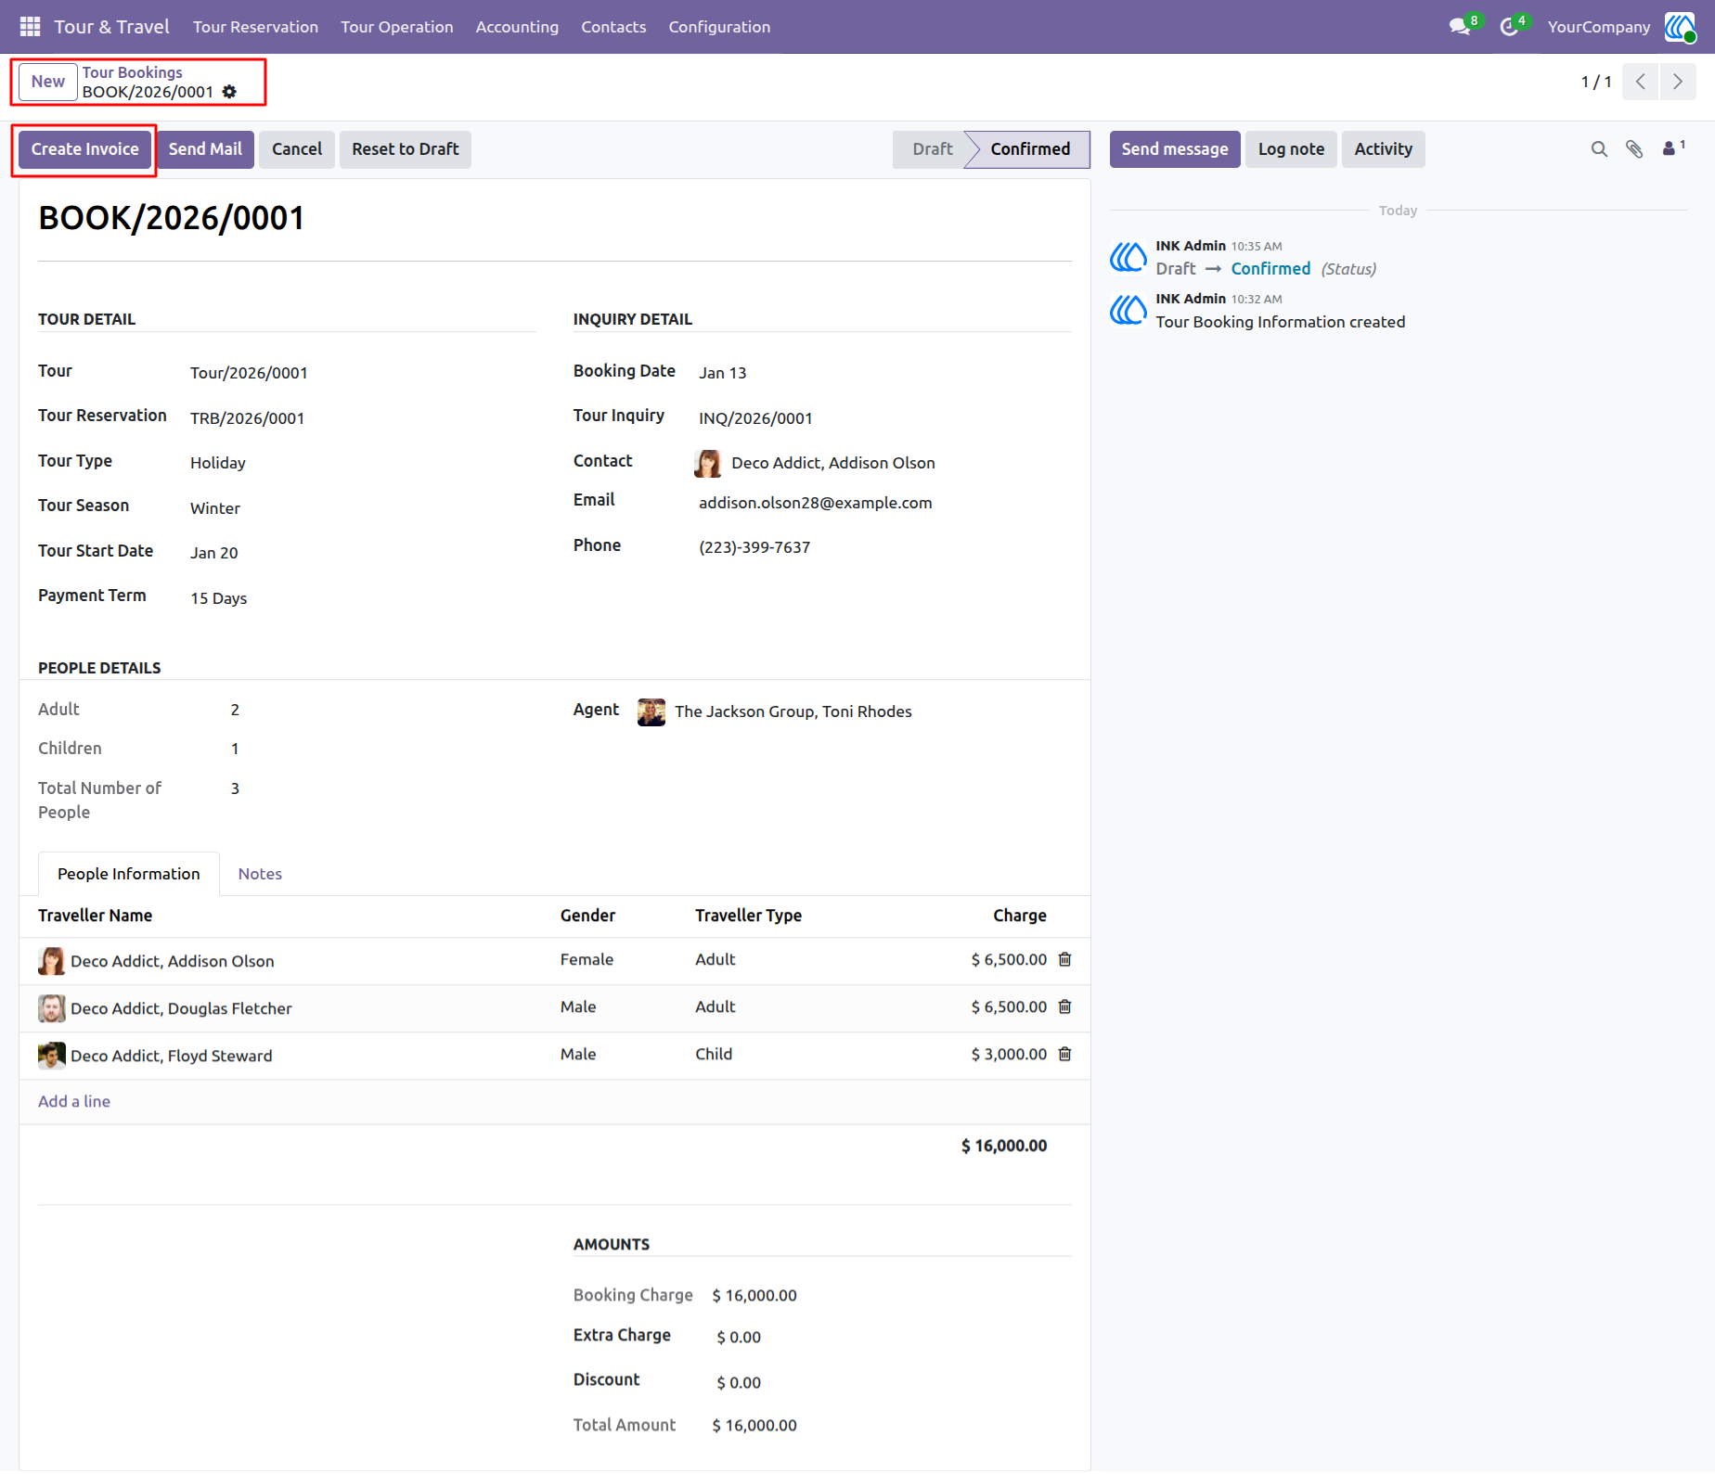Click Tour & Travel app title
Image resolution: width=1715 pixels, height=1474 pixels.
click(111, 27)
